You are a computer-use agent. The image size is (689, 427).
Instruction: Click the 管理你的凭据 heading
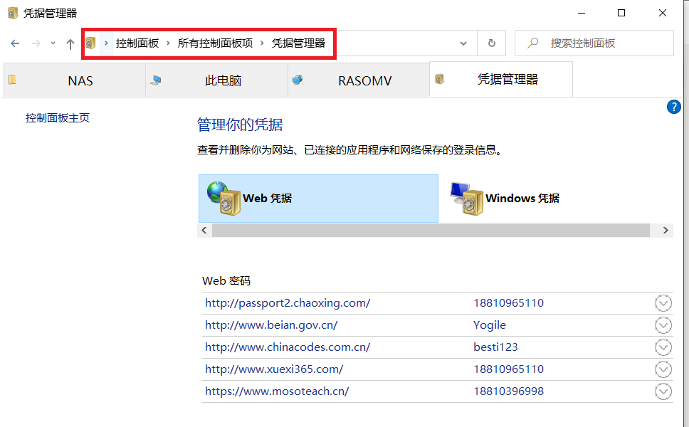tap(240, 125)
